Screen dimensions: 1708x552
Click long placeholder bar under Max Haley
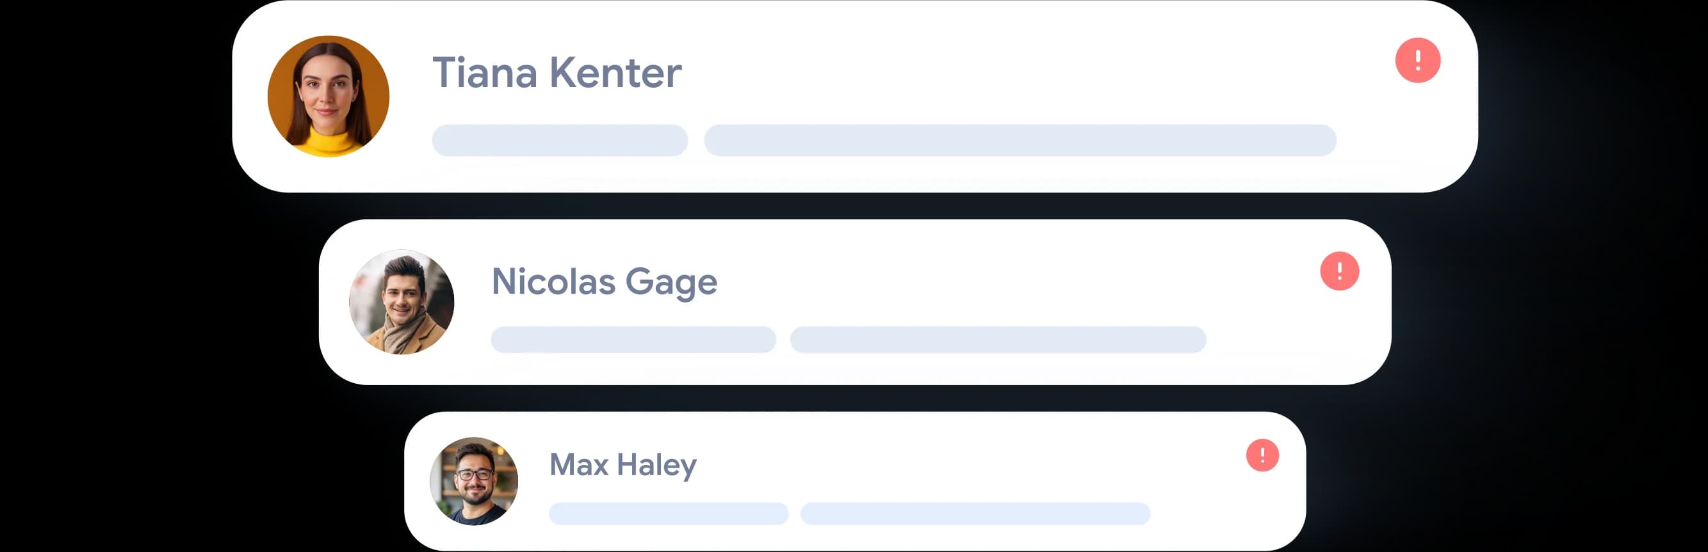pos(975,514)
